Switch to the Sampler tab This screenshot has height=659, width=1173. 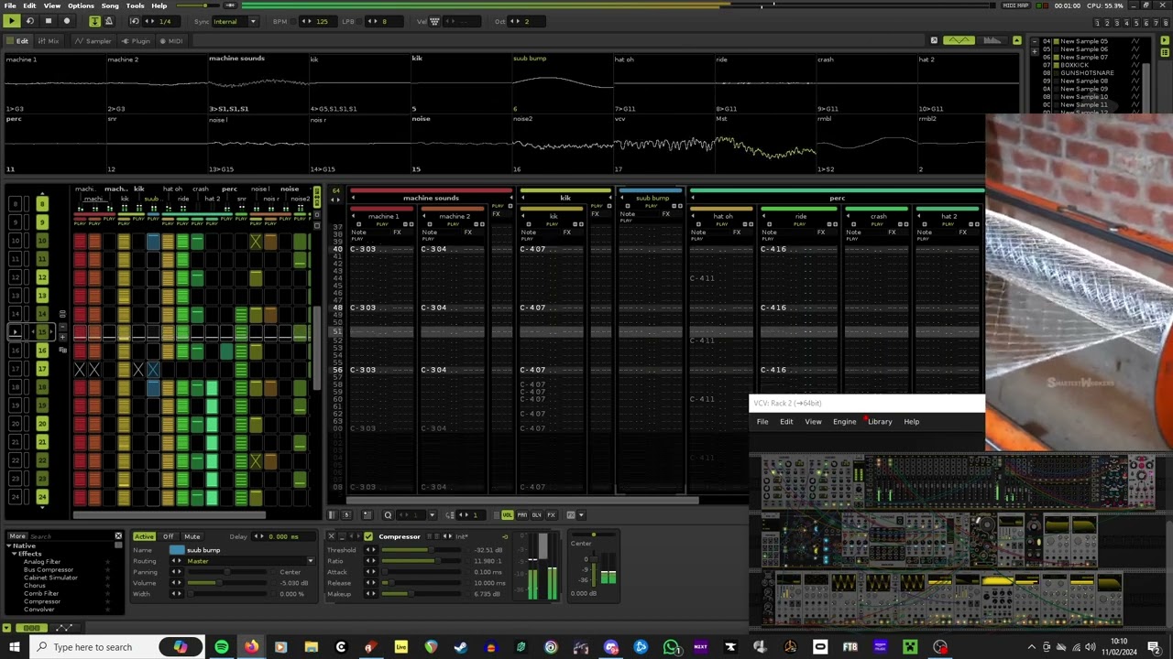[93, 41]
